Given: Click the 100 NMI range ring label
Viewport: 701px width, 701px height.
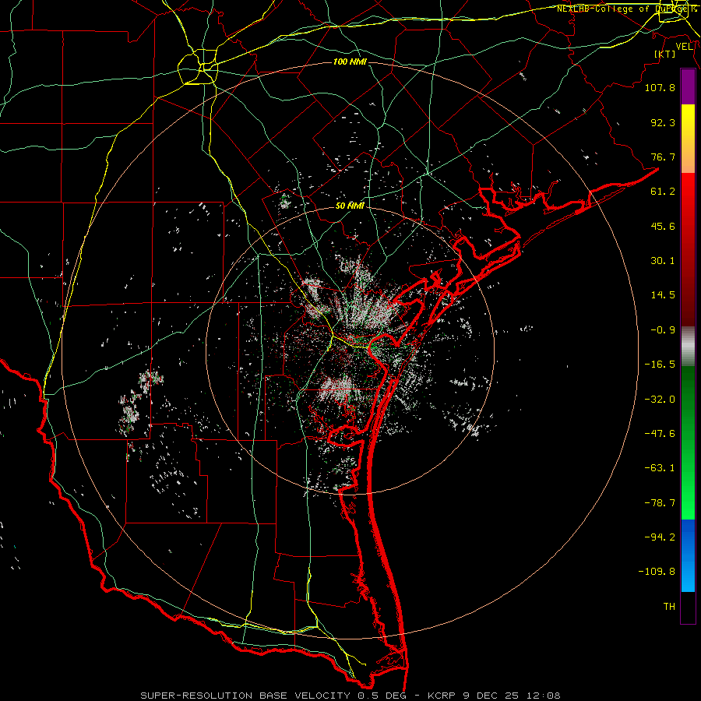Looking at the screenshot, I should coord(350,62).
